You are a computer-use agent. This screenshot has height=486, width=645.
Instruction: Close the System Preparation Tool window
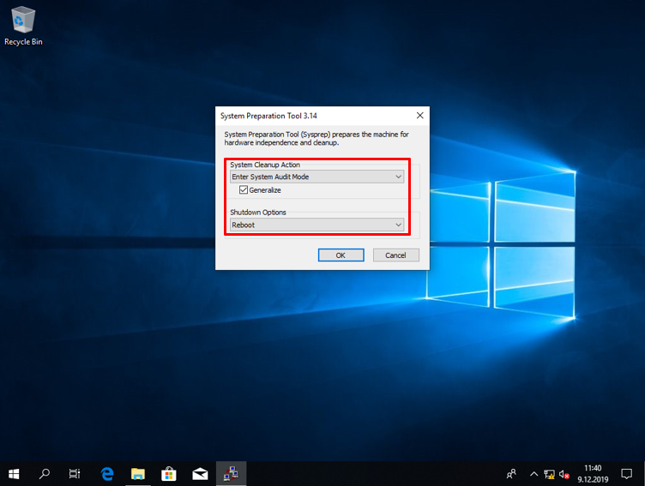tap(419, 116)
